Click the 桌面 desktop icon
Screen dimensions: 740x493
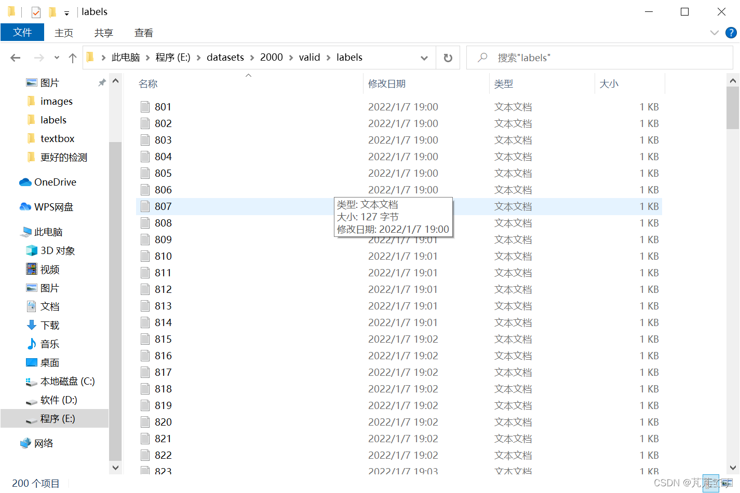32,362
